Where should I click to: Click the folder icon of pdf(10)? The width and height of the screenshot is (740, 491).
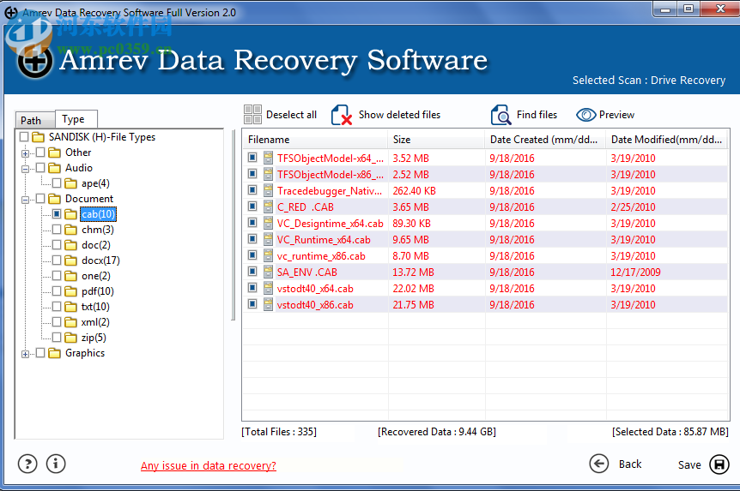pos(70,291)
